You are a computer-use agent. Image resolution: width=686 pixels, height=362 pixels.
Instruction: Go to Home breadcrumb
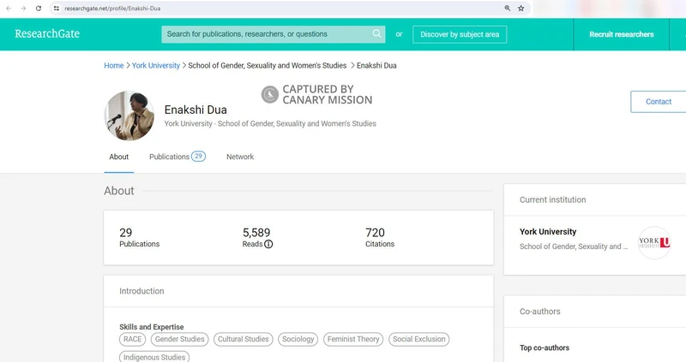[x=114, y=66]
